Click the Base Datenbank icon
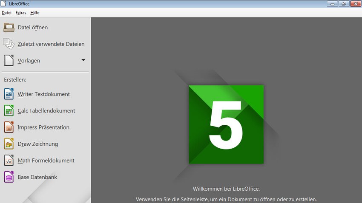The image size is (362, 203). pyautogui.click(x=9, y=177)
